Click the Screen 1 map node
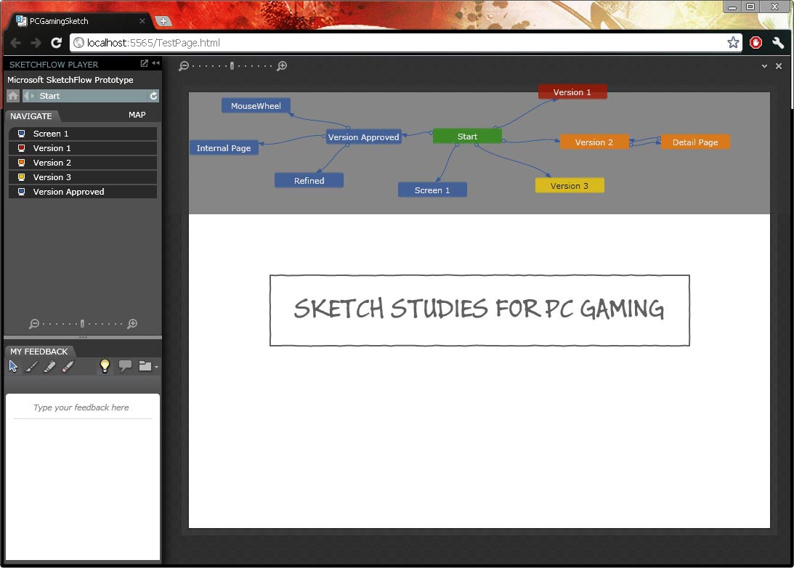Image resolution: width=794 pixels, height=568 pixels. (x=432, y=190)
